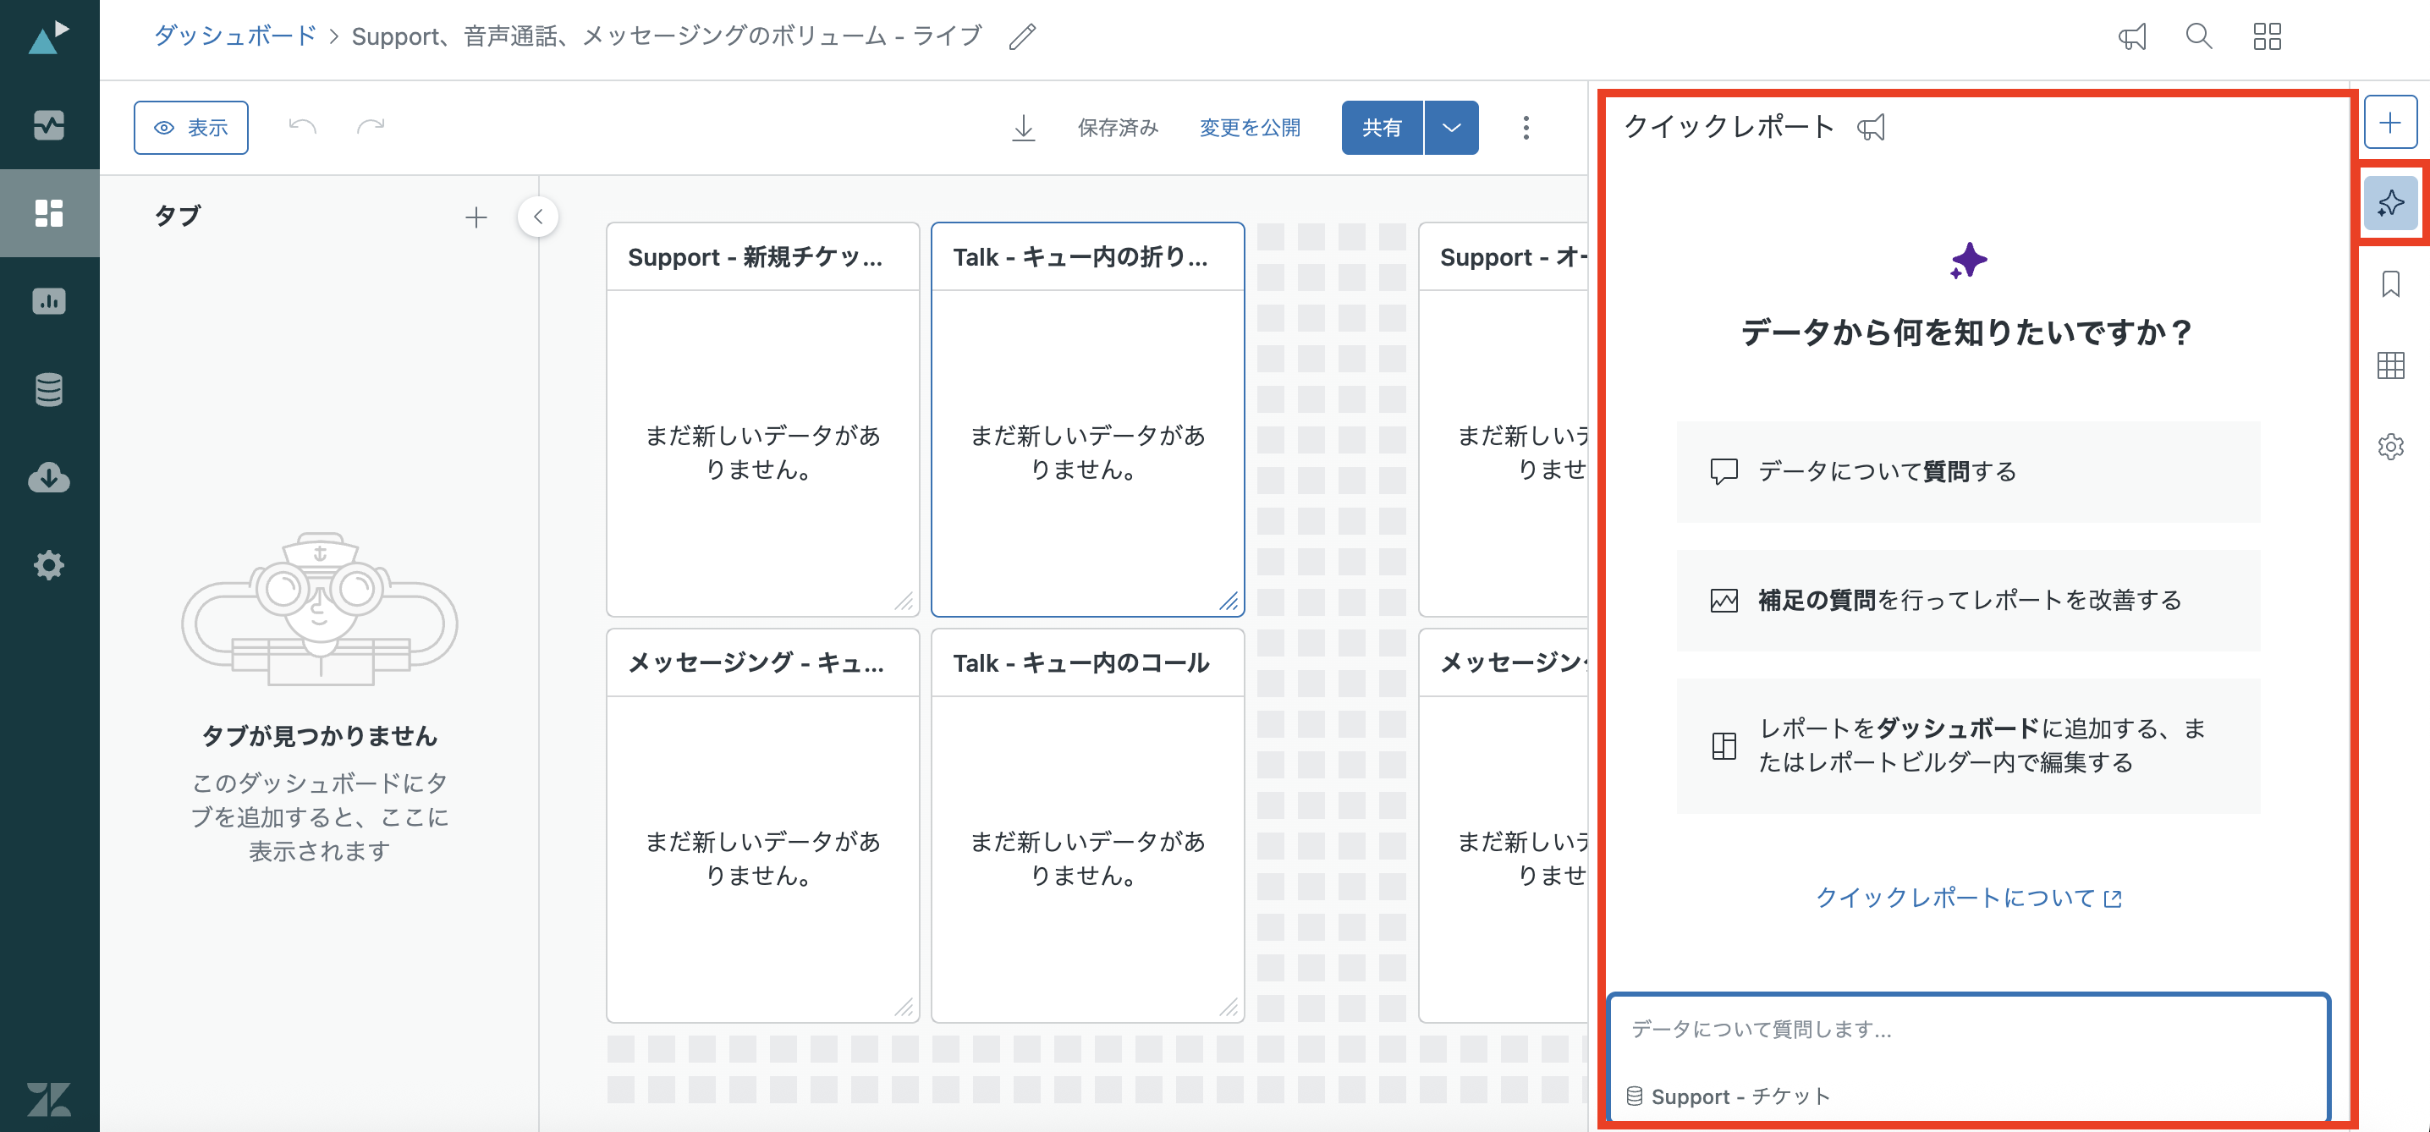Screen dimensions: 2430x1132
Task: Open the search magnifier in top bar
Action: pos(2199,36)
